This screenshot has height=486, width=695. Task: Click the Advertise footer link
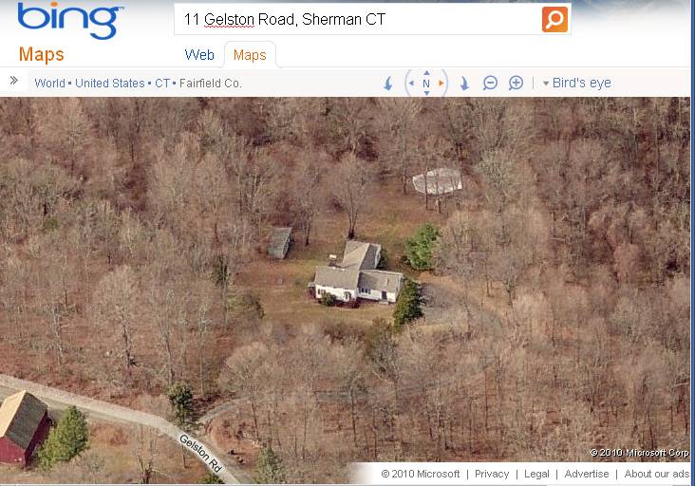click(x=587, y=474)
